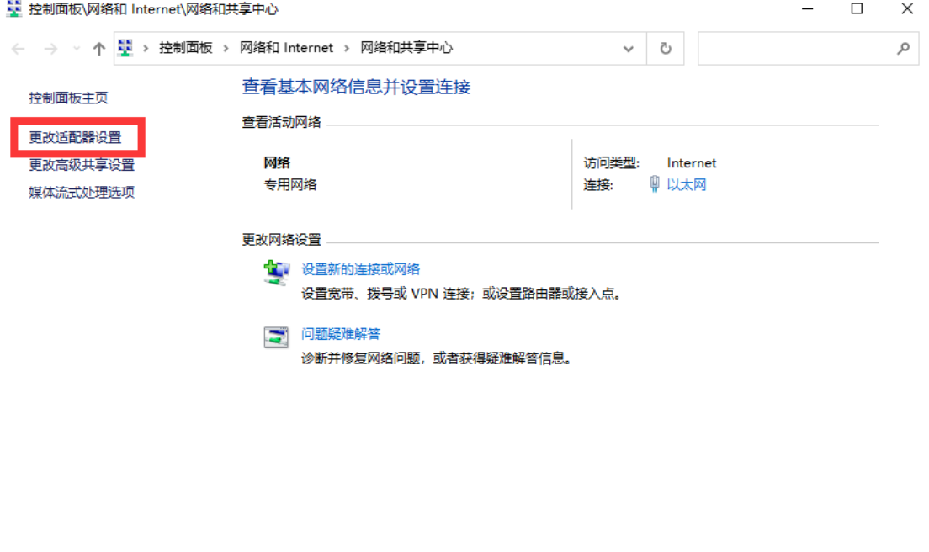Screen dimensions: 929x552
Task: Expand chevron before 控制面板 in breadcrumb
Action: point(145,49)
